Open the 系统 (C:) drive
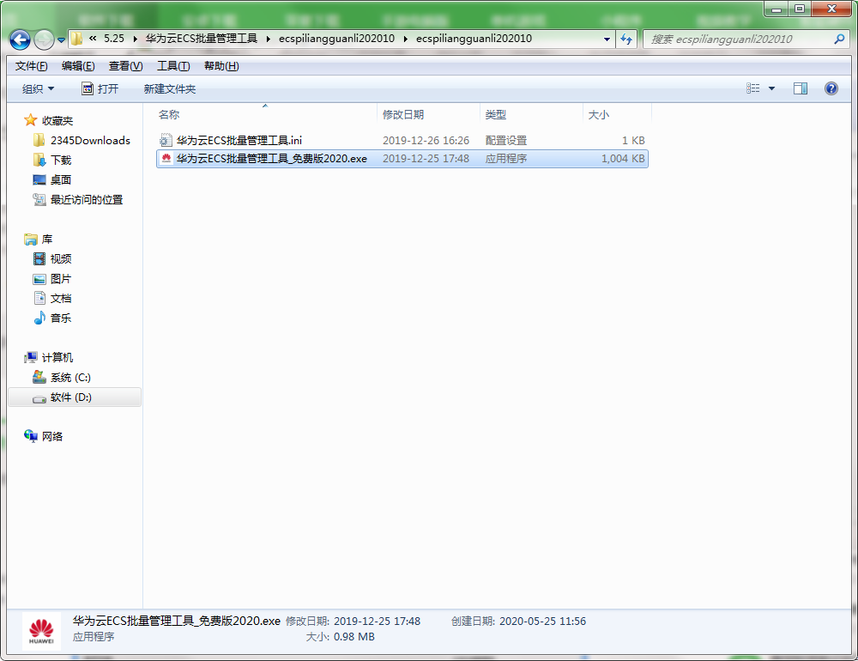The width and height of the screenshot is (858, 661). pyautogui.click(x=70, y=378)
